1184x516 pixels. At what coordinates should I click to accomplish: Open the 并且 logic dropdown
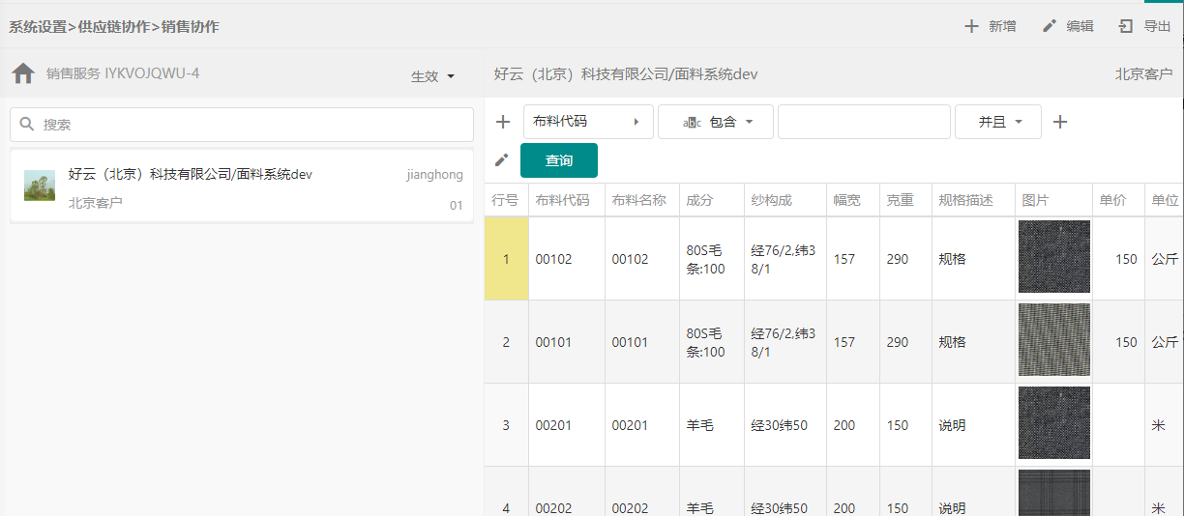pyautogui.click(x=998, y=122)
